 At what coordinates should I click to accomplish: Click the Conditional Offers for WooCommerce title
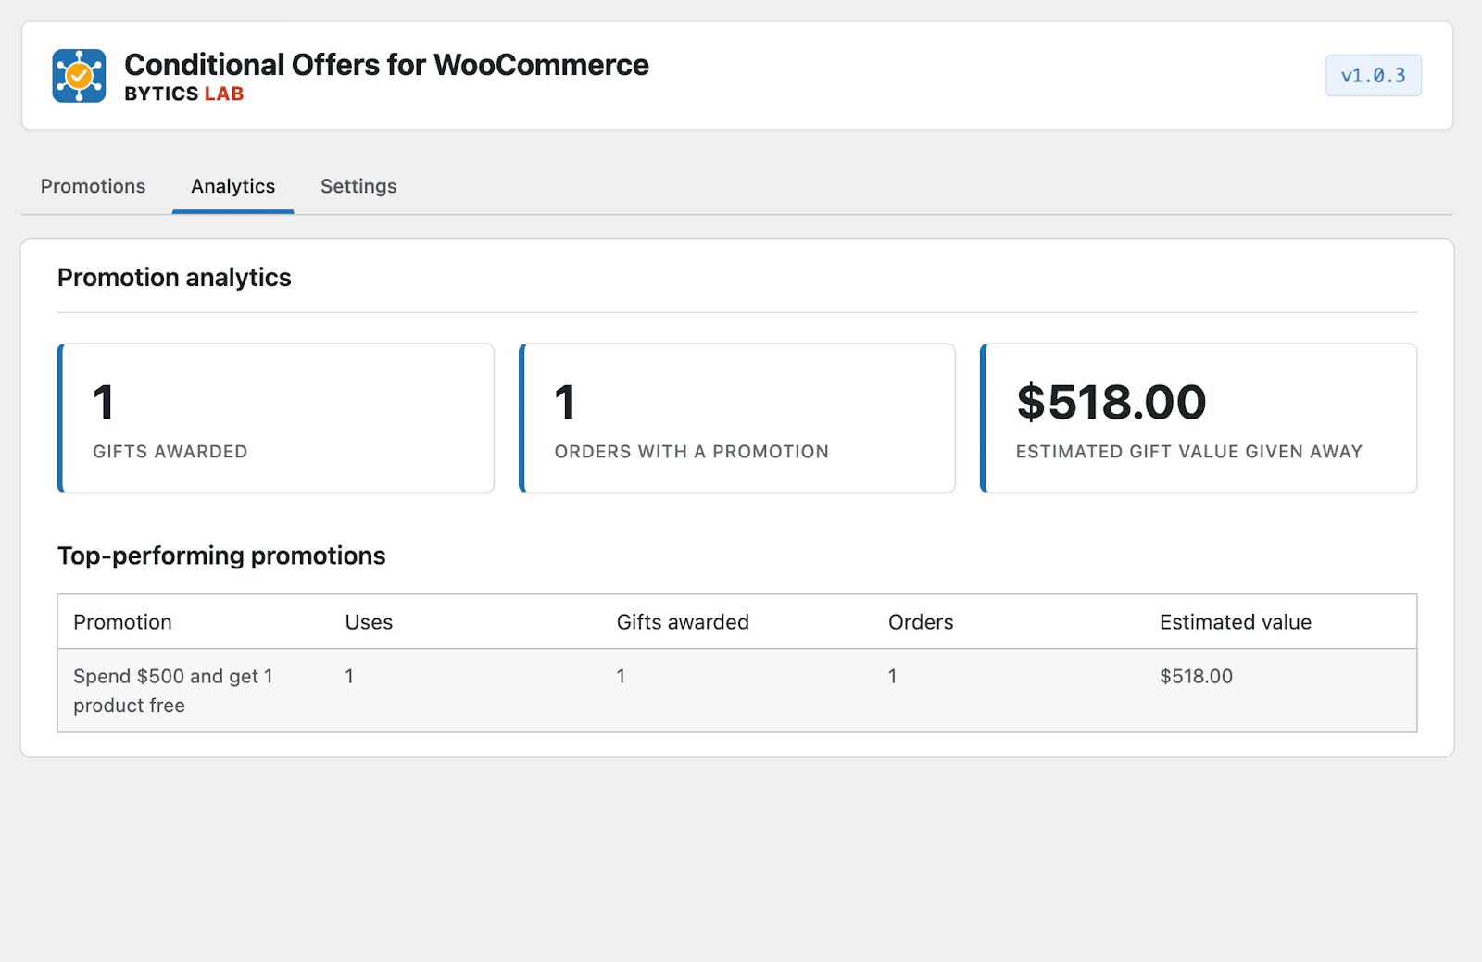click(x=386, y=65)
